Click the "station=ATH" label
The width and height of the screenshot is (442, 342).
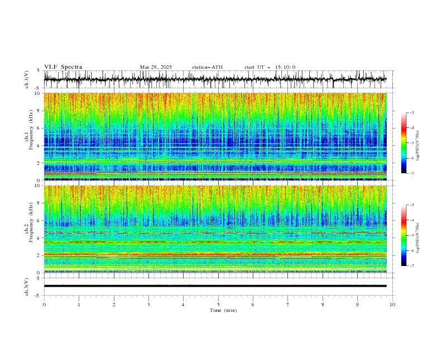(207, 67)
